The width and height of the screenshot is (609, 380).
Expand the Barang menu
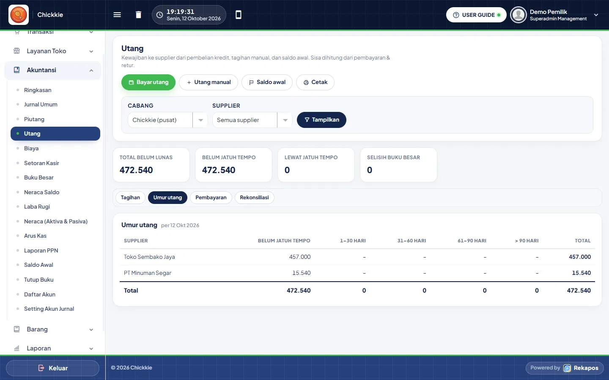click(x=91, y=330)
